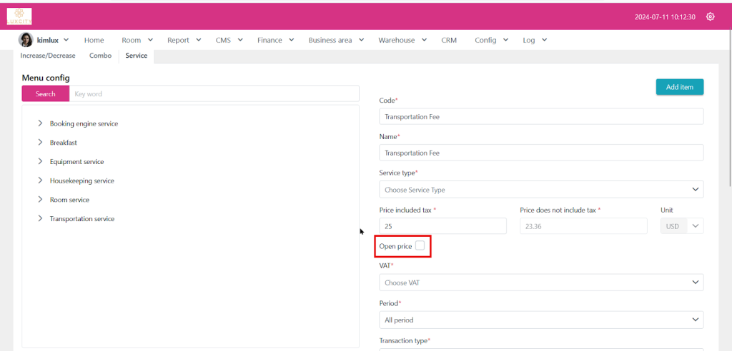Screen dimensions: 732x351
Task: Expand the Housekeeping service chevron
Action: (40, 180)
